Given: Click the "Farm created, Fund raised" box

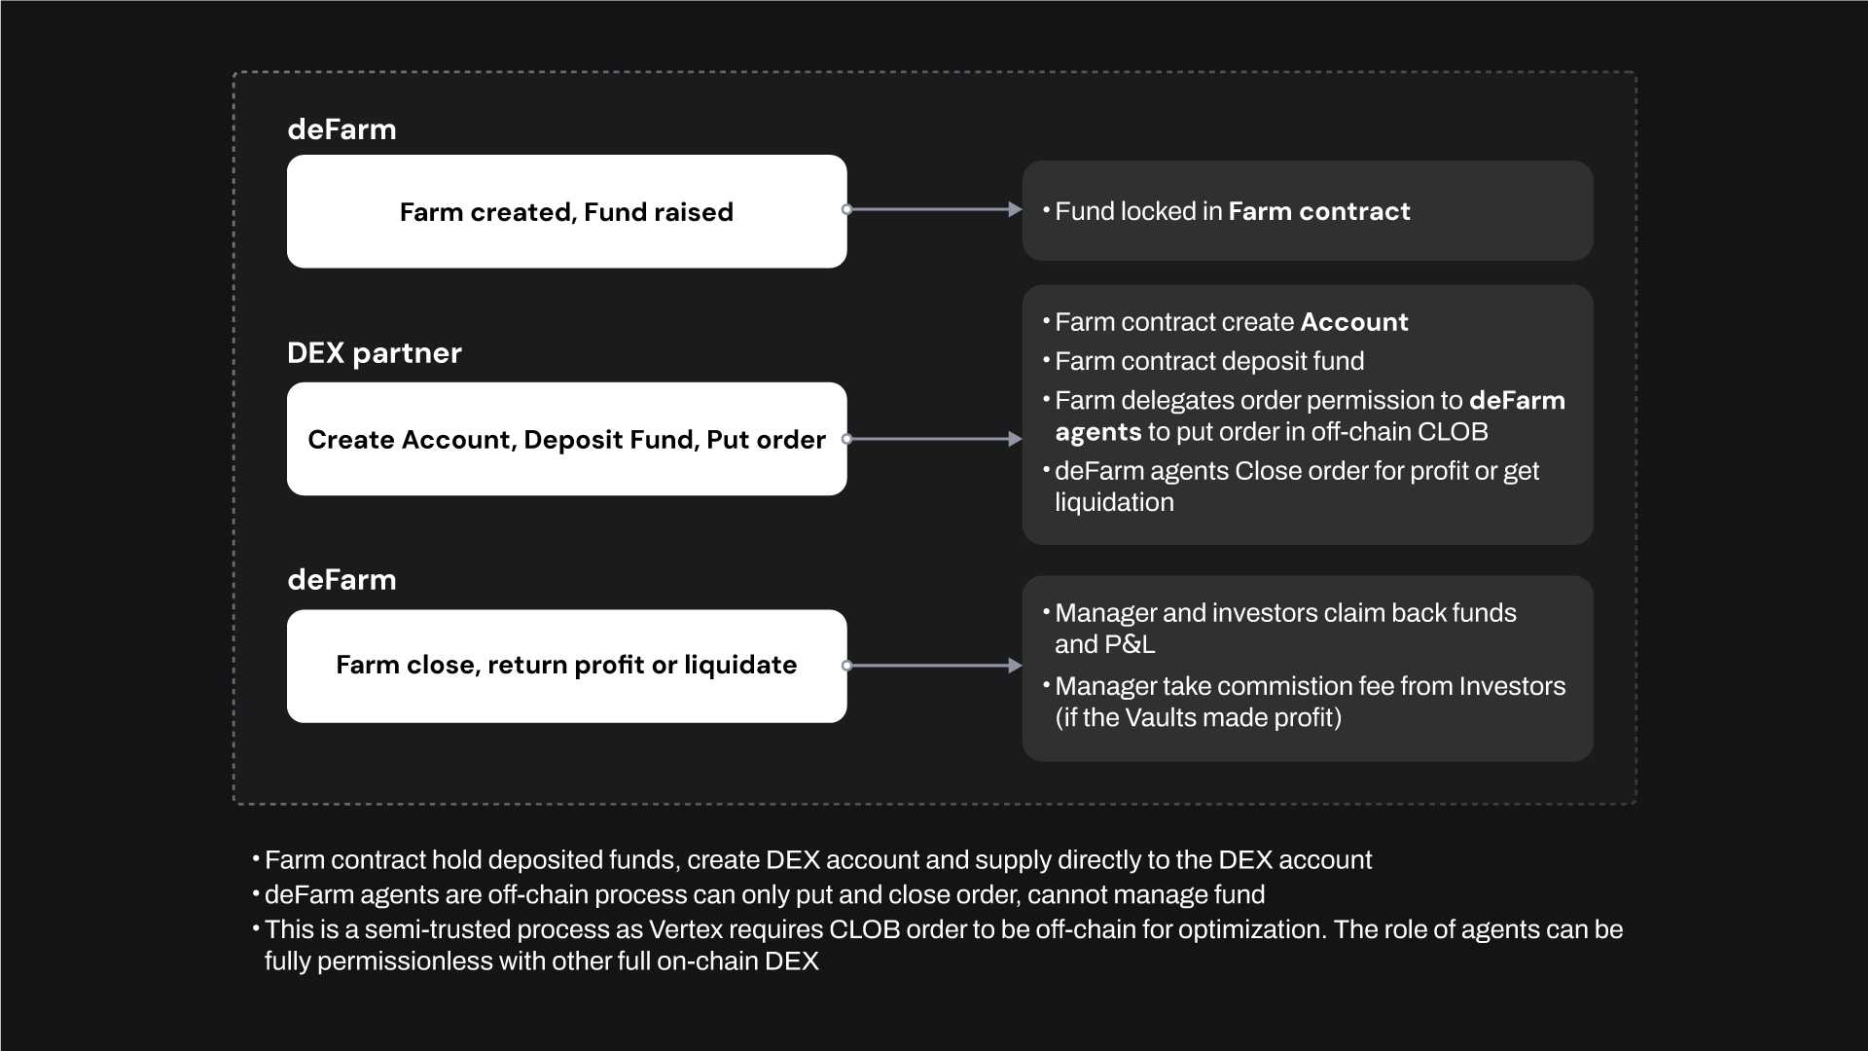Looking at the screenshot, I should coord(566,211).
